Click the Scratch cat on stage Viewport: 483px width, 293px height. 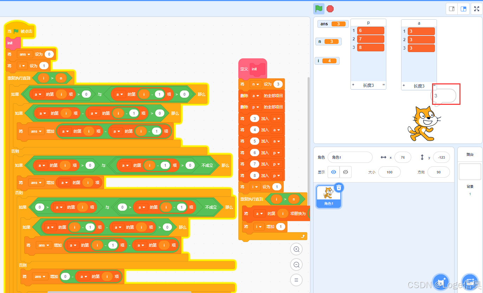pos(424,124)
